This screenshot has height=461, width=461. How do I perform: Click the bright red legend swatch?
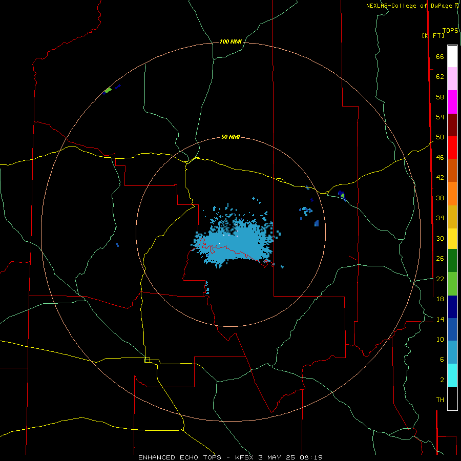coord(452,148)
